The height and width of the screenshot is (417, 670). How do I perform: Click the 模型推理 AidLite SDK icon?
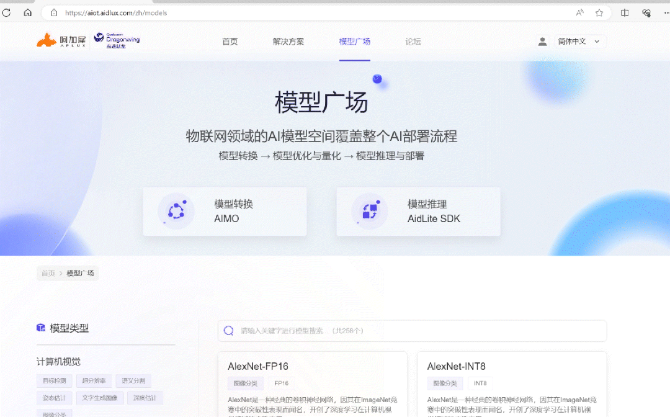[370, 211]
